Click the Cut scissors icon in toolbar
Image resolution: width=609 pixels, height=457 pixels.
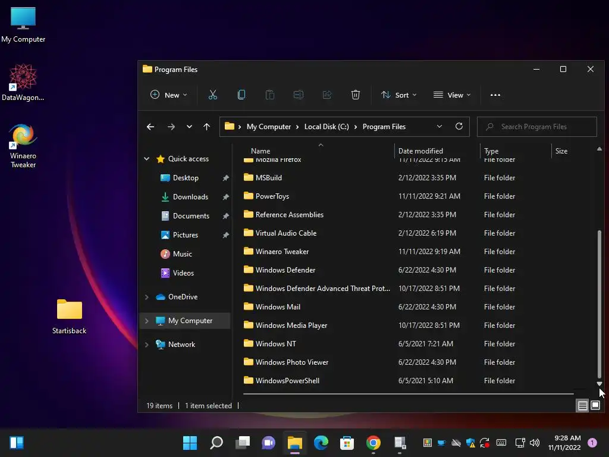[x=212, y=95]
